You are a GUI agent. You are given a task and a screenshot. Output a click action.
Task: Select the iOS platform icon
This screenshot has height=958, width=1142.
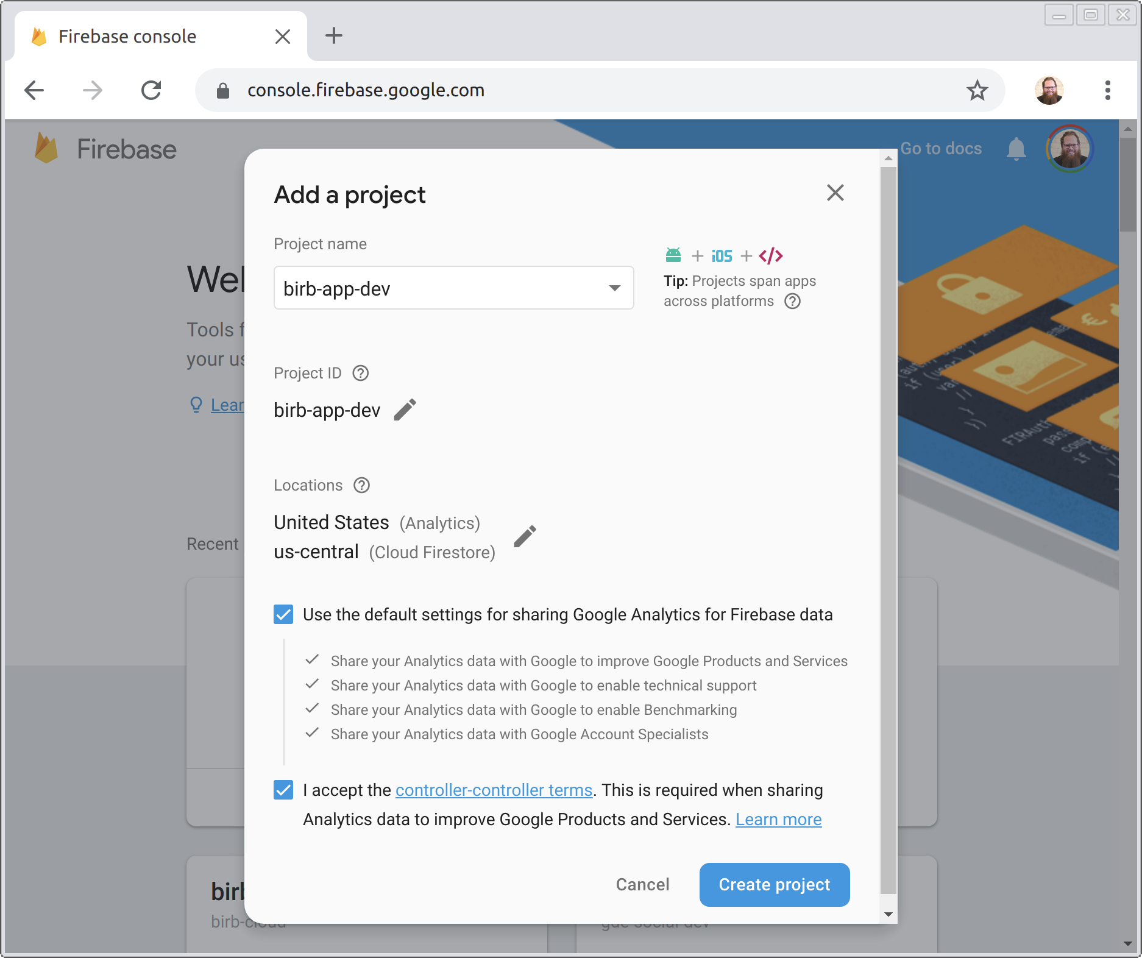point(722,255)
